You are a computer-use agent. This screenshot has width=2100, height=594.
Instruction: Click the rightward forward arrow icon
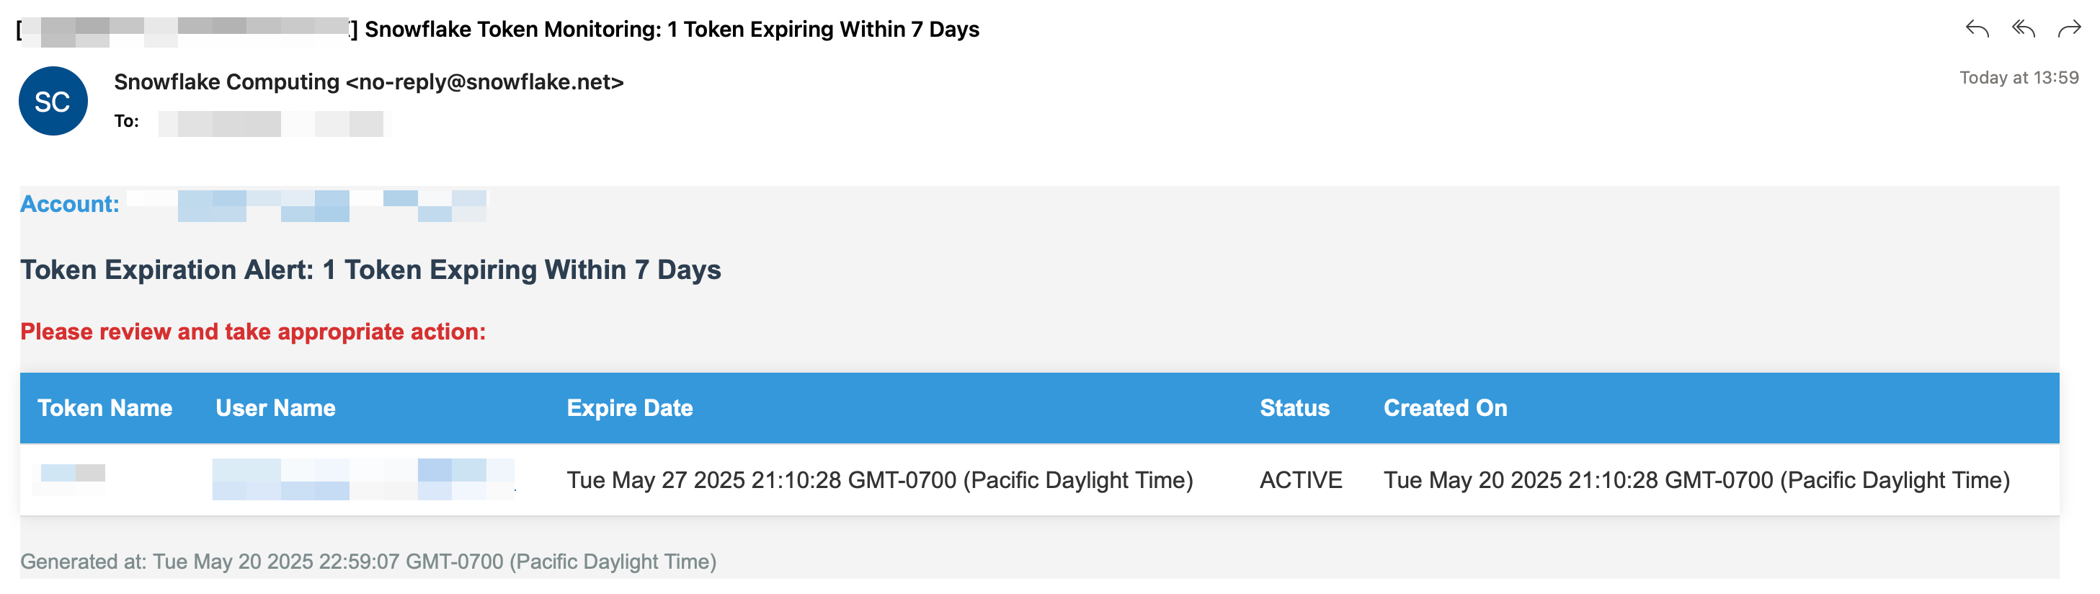pyautogui.click(x=2070, y=29)
